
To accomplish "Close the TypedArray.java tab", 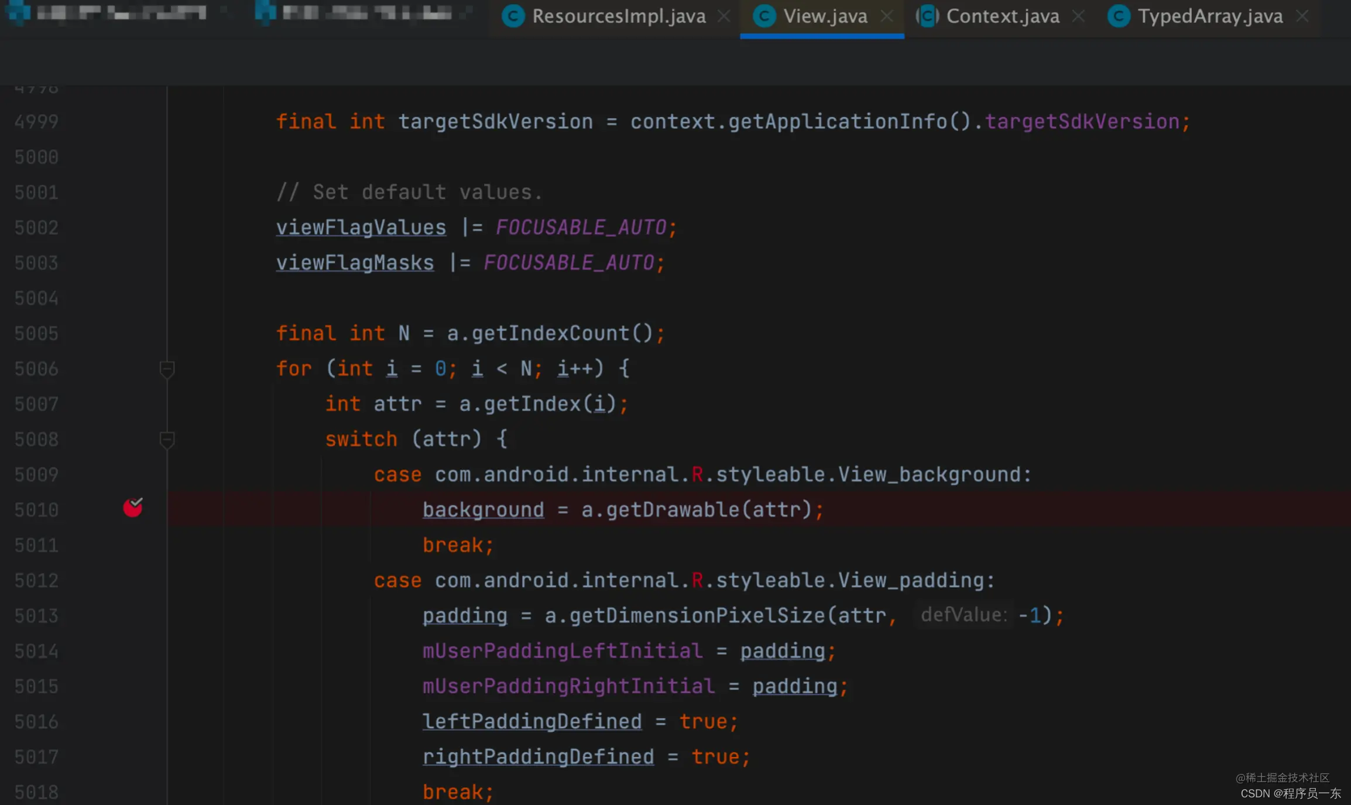I will (x=1302, y=16).
